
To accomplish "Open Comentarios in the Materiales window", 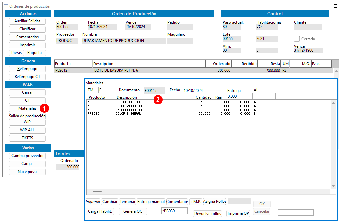I will pos(177,202).
